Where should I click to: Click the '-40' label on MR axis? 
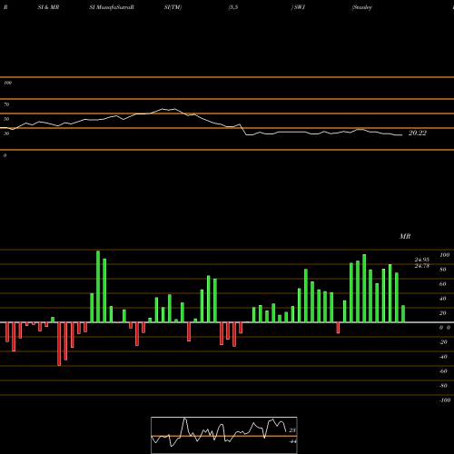443,357
